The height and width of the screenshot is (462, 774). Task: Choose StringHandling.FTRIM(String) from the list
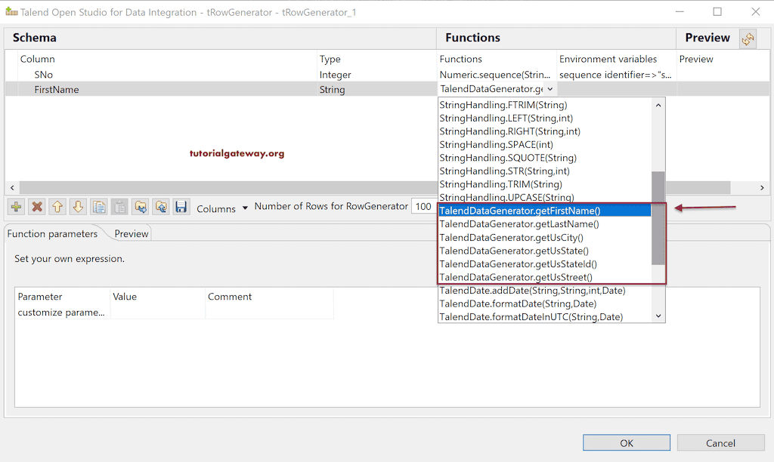tap(545, 104)
